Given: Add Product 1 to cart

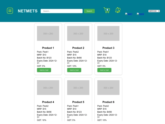Looking at the screenshot, I should pos(44,70).
